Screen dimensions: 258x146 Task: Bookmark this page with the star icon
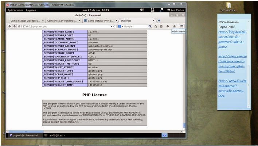click(156, 26)
